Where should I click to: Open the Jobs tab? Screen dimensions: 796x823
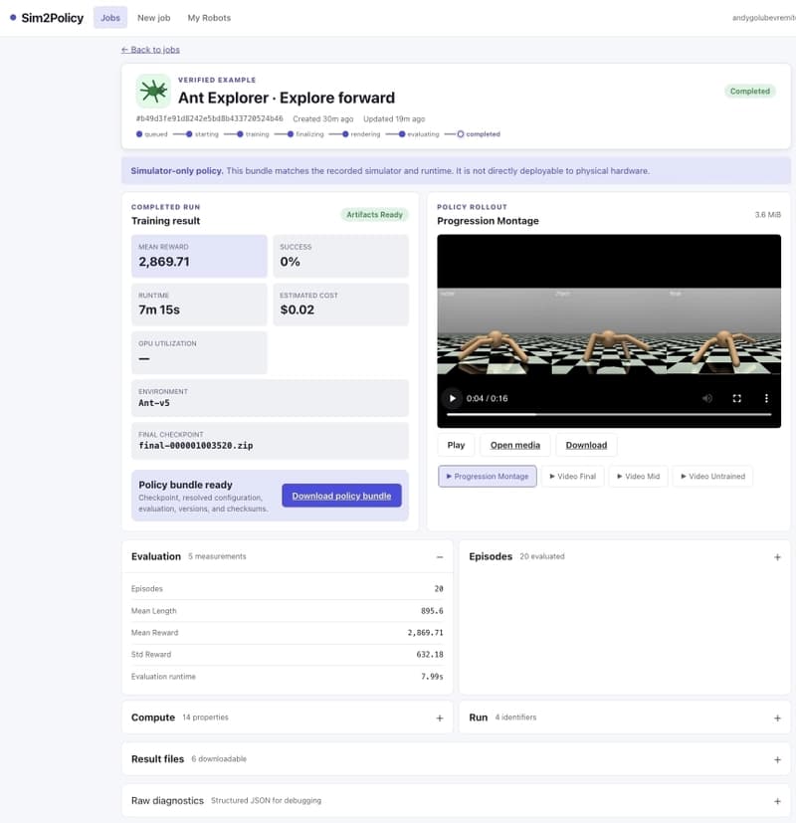point(110,18)
